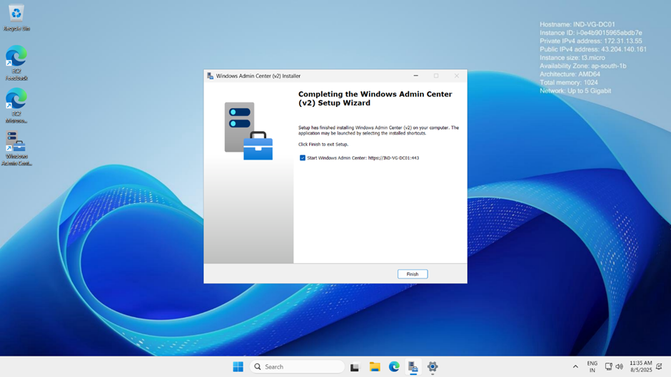Minimize the Windows Admin Center Installer window

coord(415,76)
